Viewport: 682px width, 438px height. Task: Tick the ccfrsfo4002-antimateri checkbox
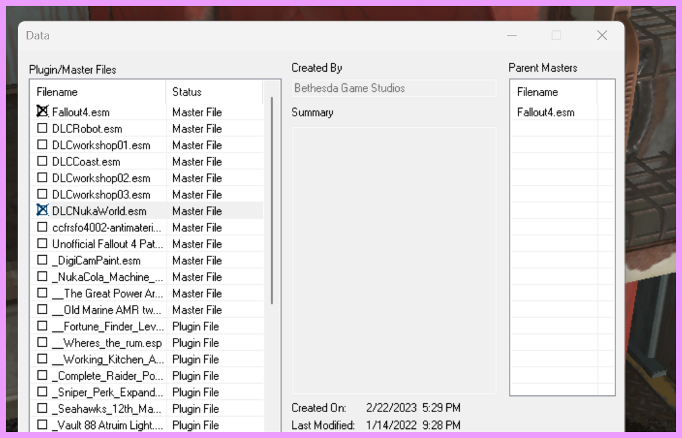point(42,227)
